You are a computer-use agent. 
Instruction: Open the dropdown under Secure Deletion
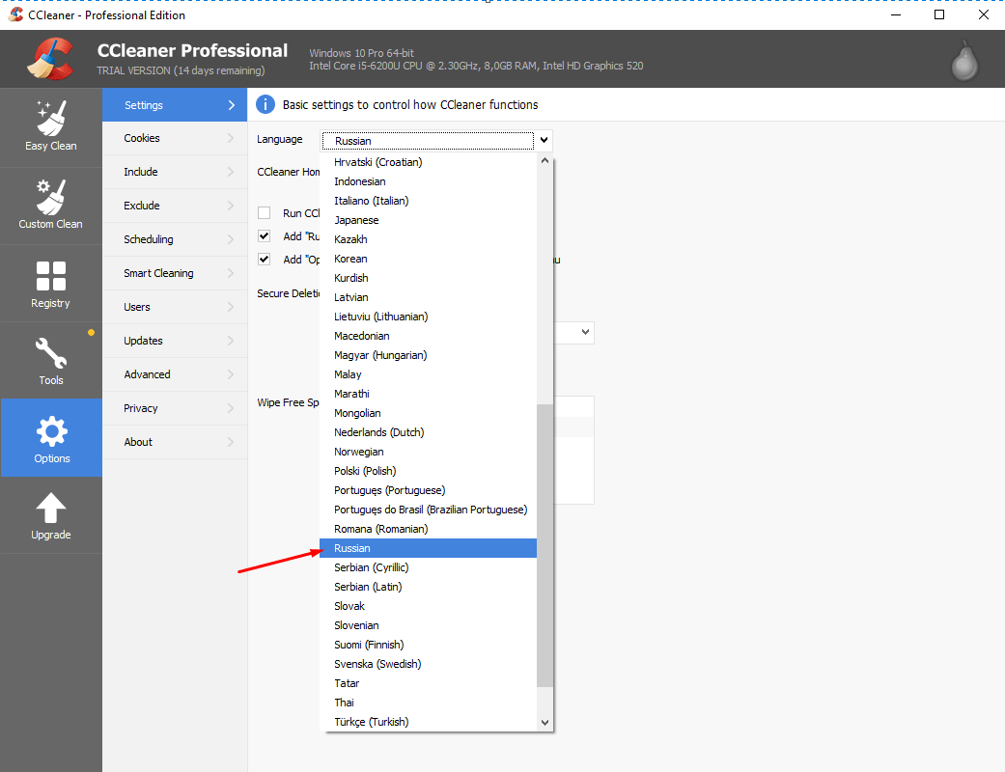(585, 332)
